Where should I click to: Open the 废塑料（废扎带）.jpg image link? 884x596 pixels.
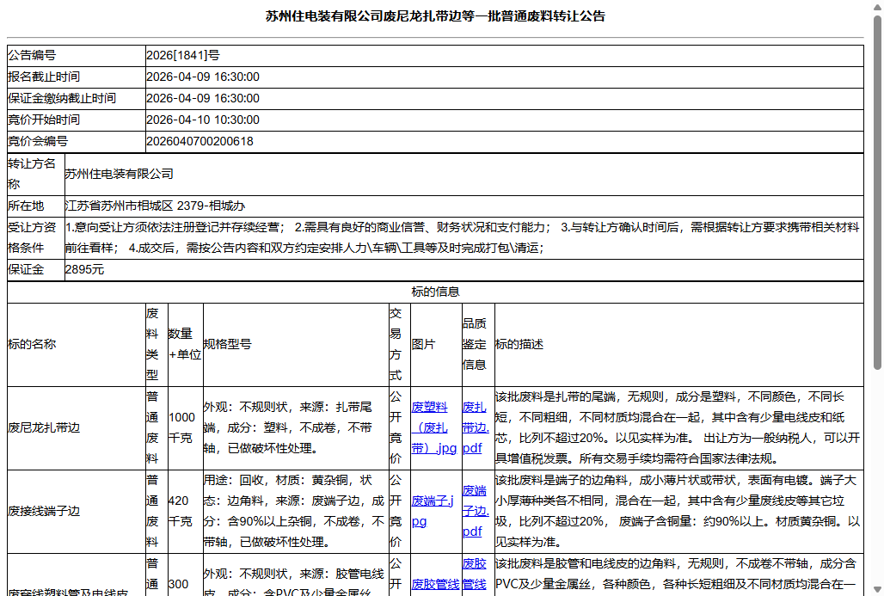click(433, 427)
